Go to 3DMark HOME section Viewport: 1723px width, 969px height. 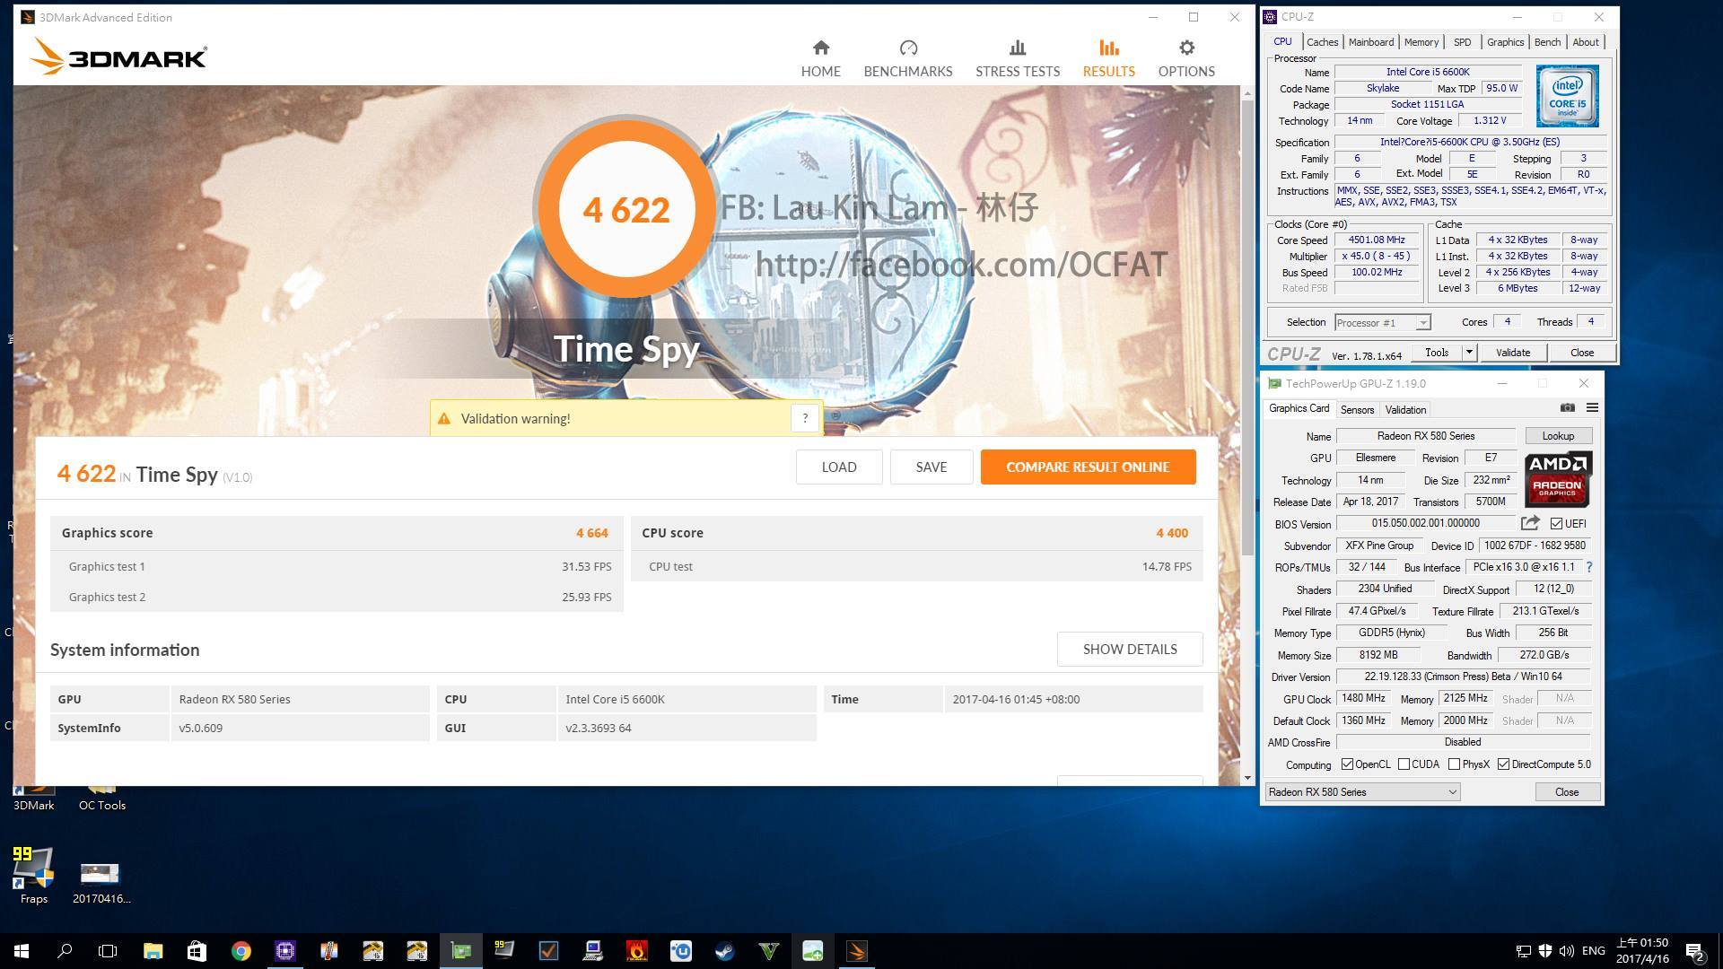[820, 58]
